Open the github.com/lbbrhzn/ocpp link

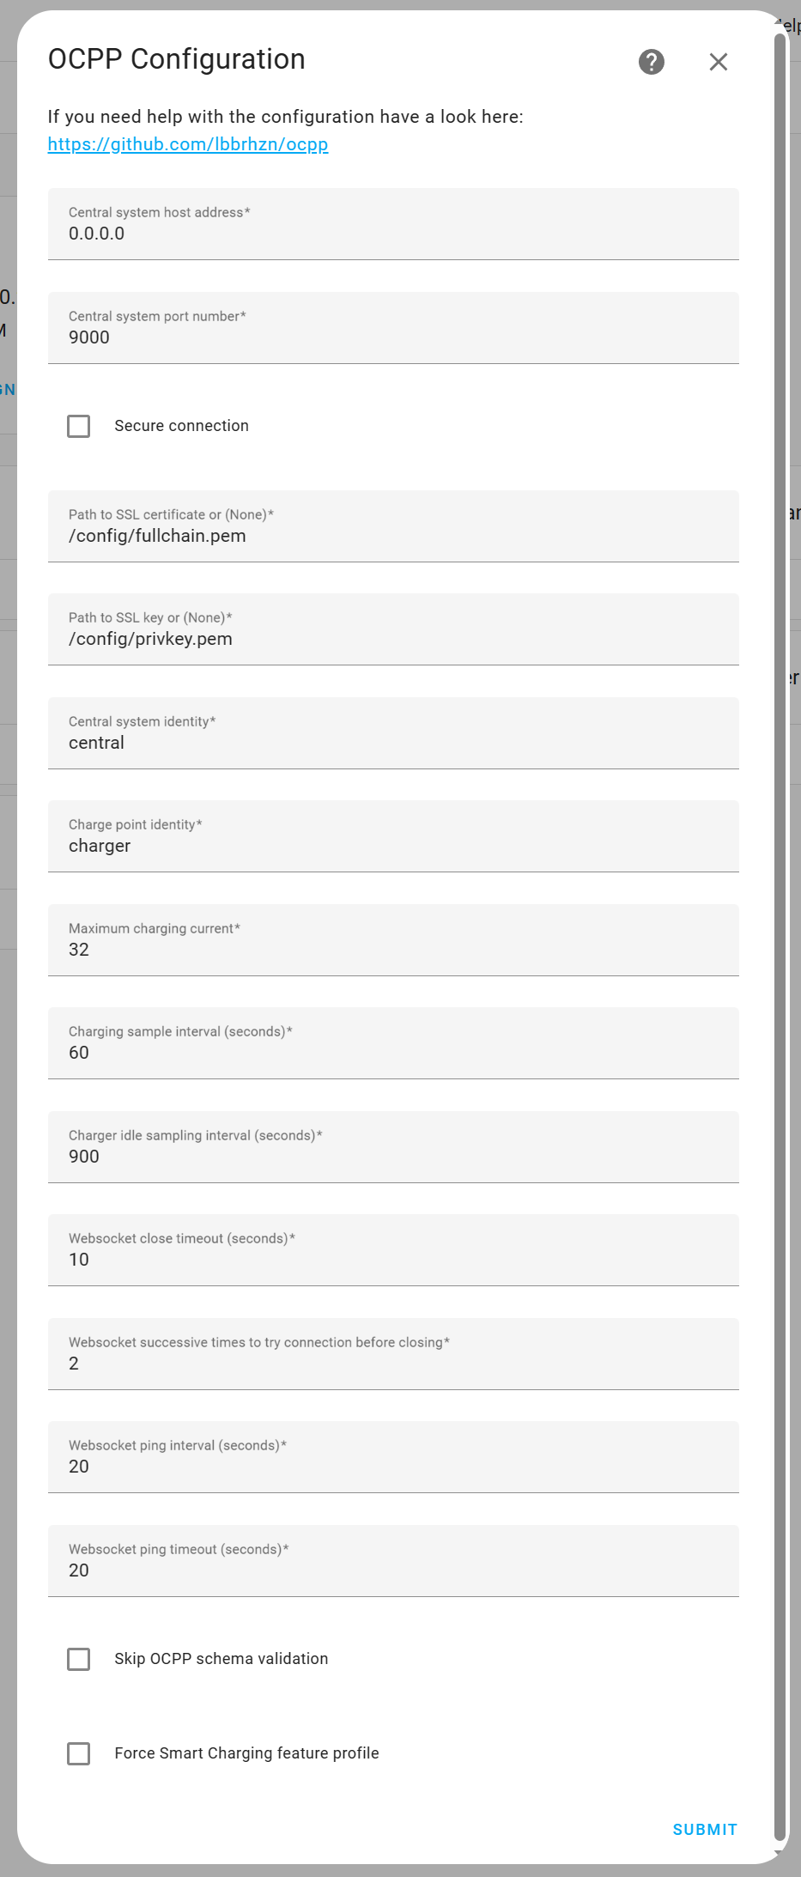(x=188, y=144)
